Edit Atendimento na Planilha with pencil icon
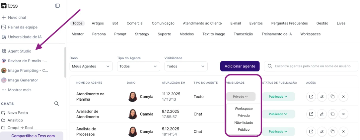 click(322, 96)
